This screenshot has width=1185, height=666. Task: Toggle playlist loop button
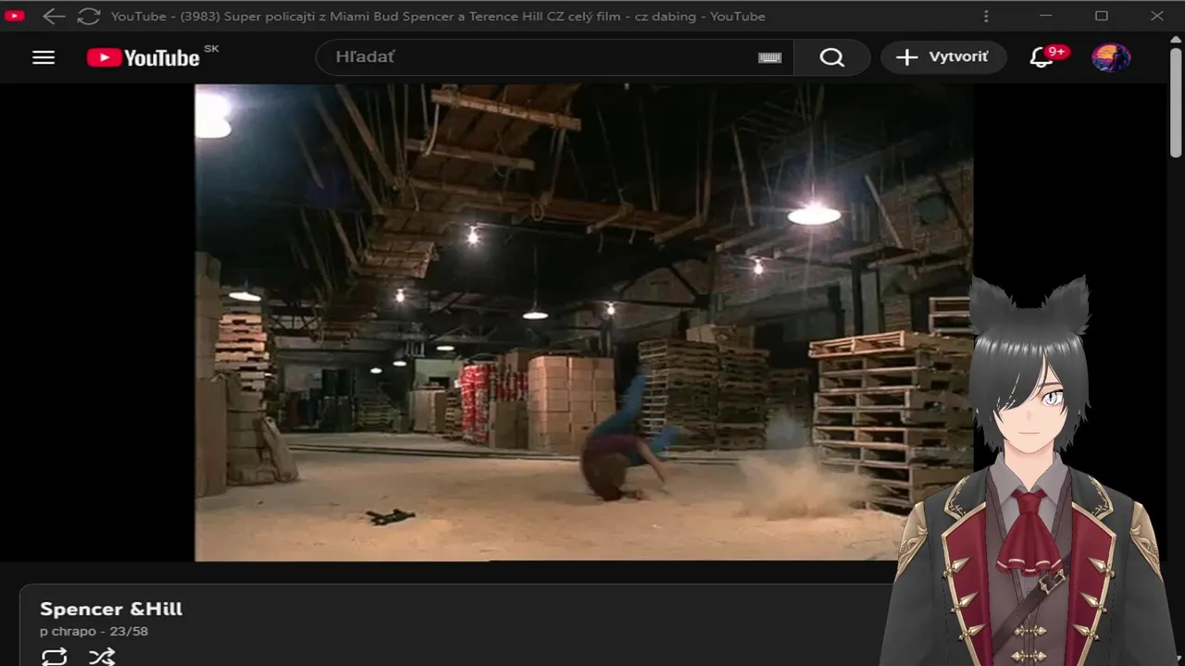pyautogui.click(x=55, y=657)
